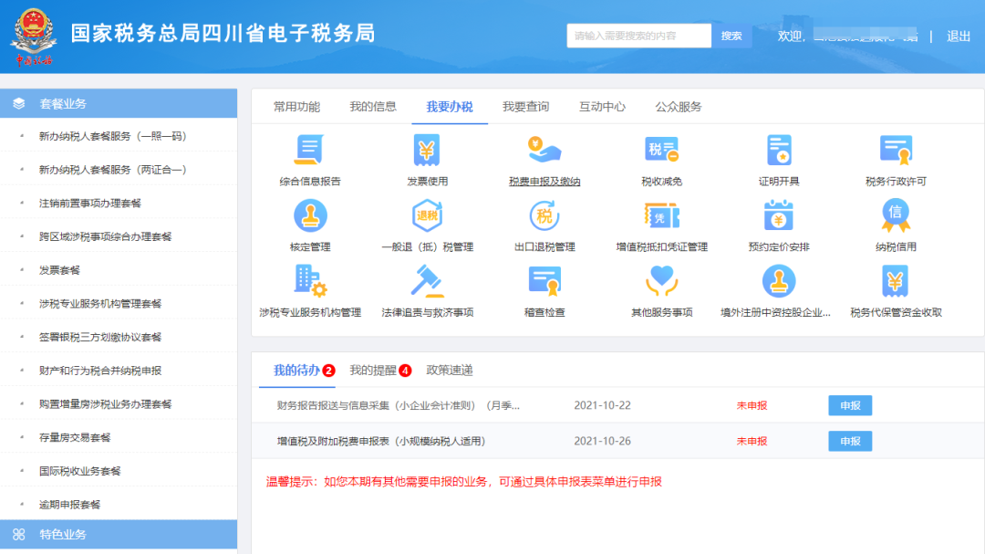Open 预约定价安排 icon
This screenshot has width=985, height=554.
tap(779, 215)
